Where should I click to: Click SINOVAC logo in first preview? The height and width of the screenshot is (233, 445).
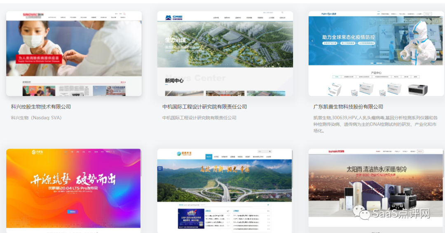tap(33, 14)
